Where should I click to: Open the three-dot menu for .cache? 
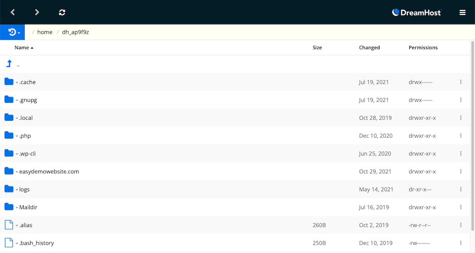[x=461, y=82]
